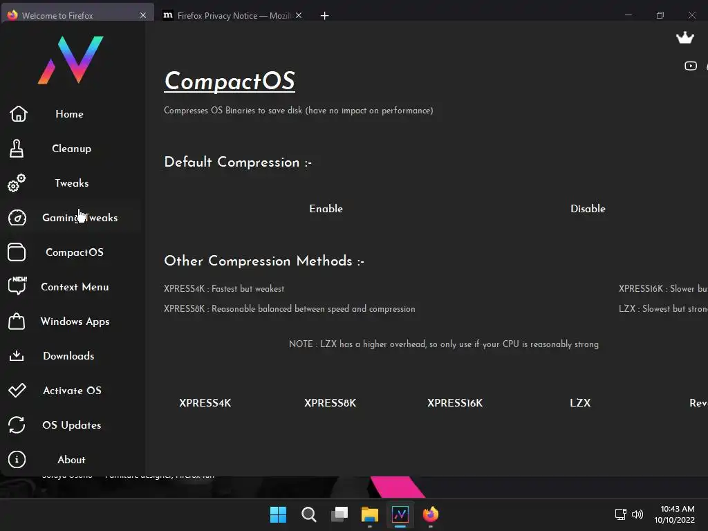The image size is (708, 531).
Task: Close the Firefox Privacy Notice tab
Action: tap(299, 15)
